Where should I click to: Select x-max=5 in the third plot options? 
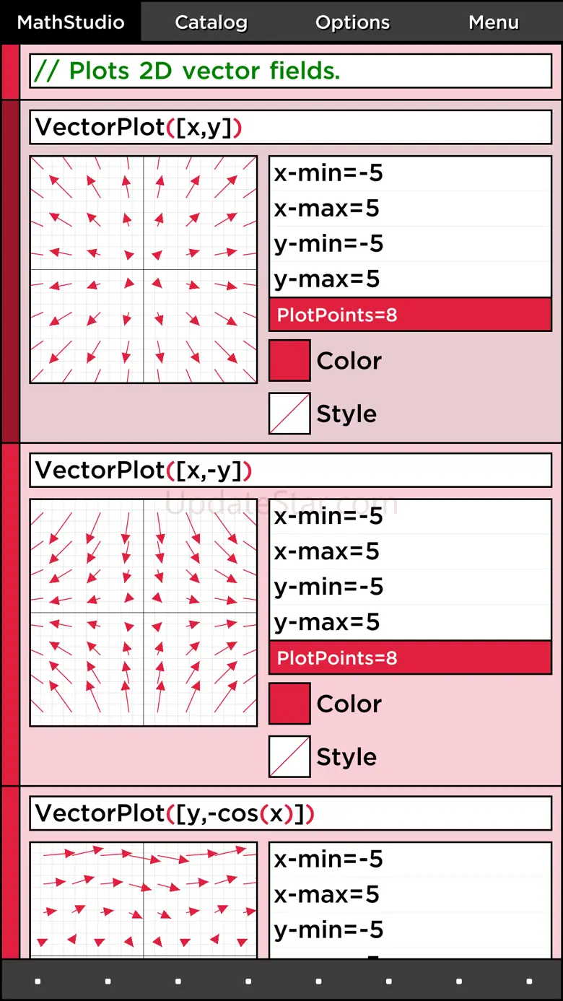(x=410, y=894)
